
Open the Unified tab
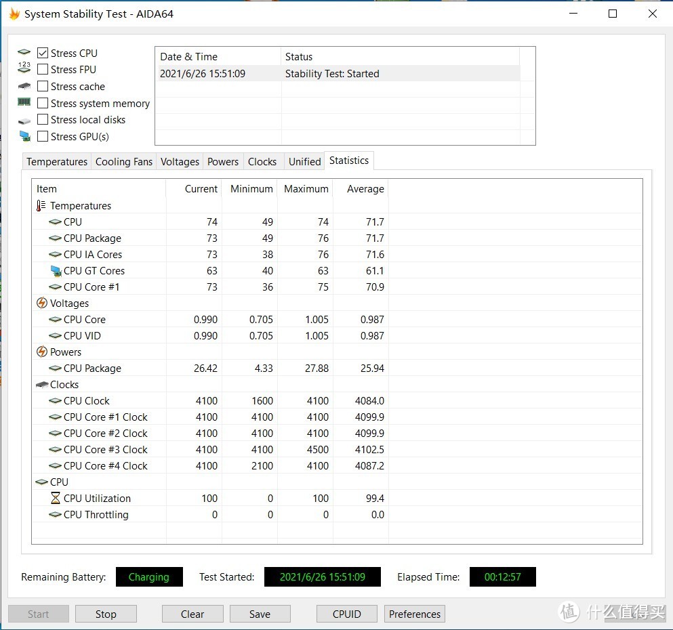(x=304, y=161)
